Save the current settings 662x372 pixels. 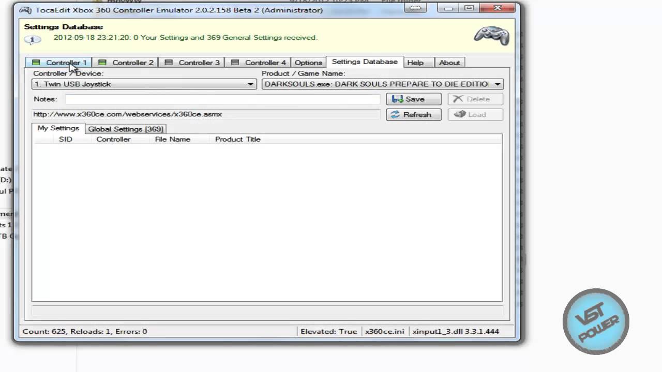point(414,99)
